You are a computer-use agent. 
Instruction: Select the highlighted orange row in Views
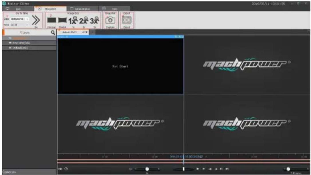click(29, 38)
